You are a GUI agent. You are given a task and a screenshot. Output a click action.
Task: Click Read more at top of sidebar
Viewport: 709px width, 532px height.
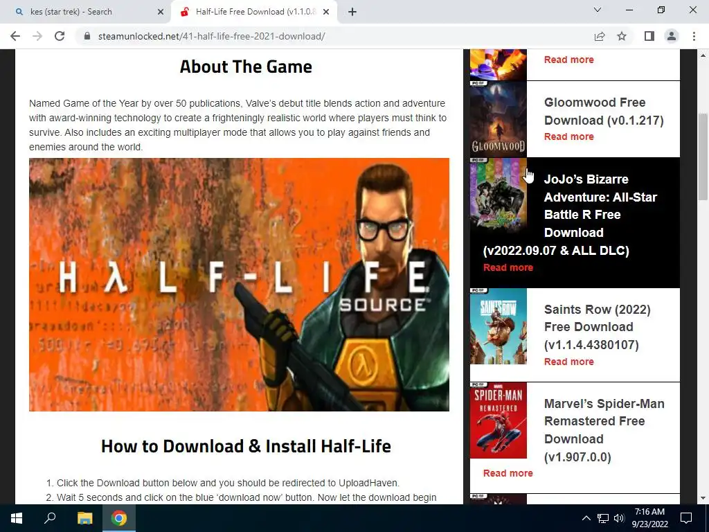[x=569, y=60]
